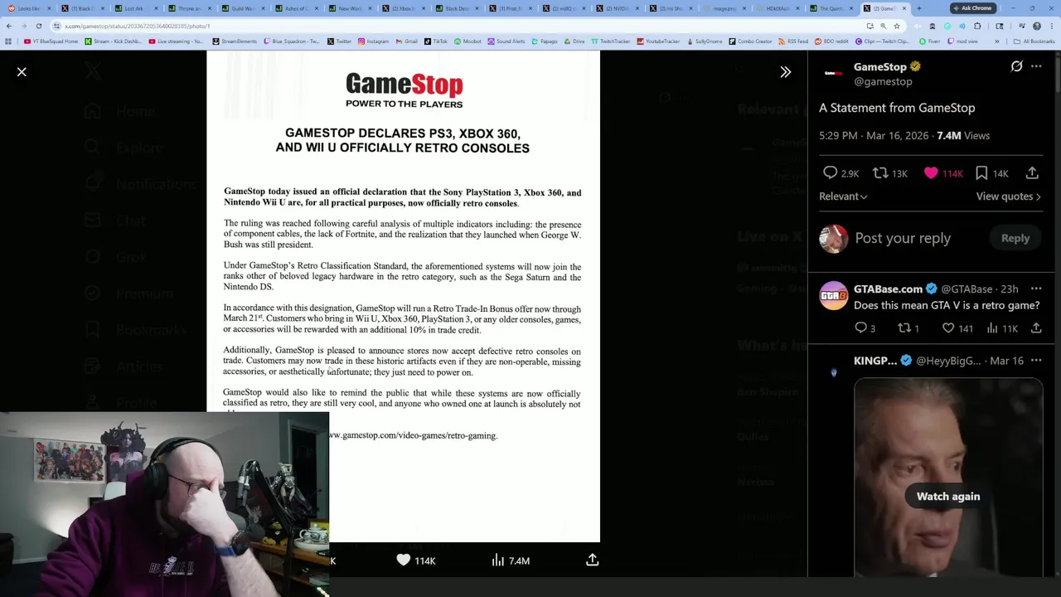Open three-dot menu on KINGP reply
The width and height of the screenshot is (1061, 597).
(1036, 361)
